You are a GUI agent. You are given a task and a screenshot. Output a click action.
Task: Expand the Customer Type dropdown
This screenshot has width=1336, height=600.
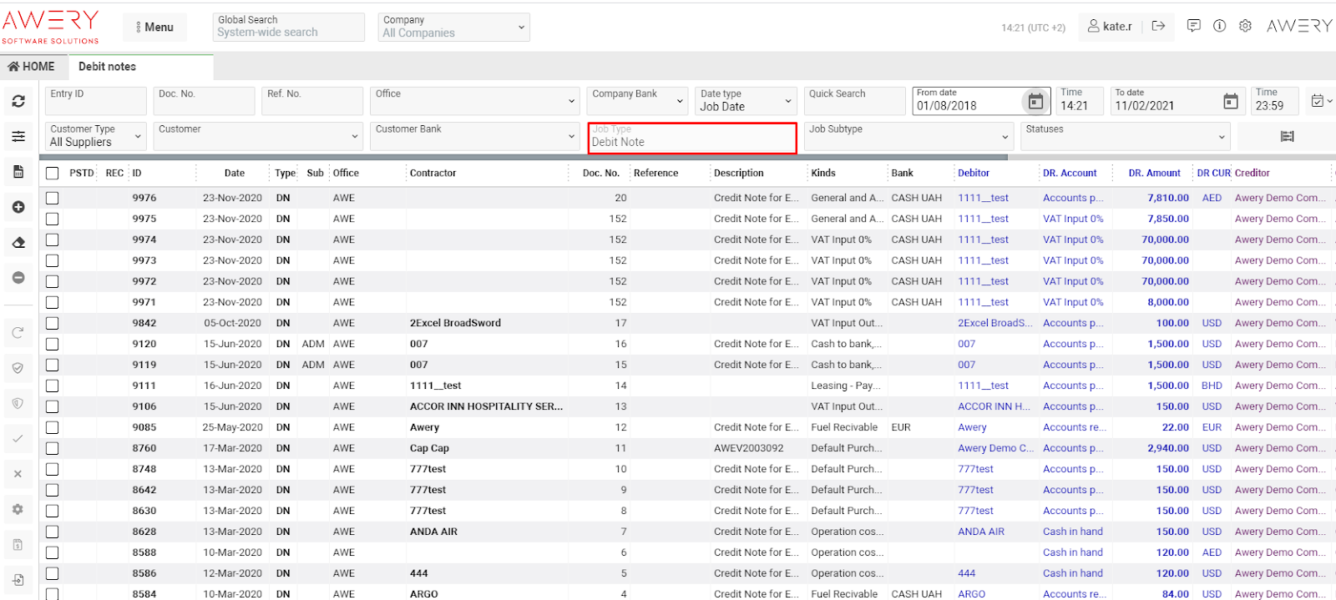[x=94, y=136]
